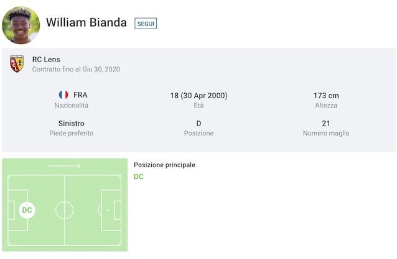Click the FRA nationality label
397x259 pixels.
coord(80,95)
